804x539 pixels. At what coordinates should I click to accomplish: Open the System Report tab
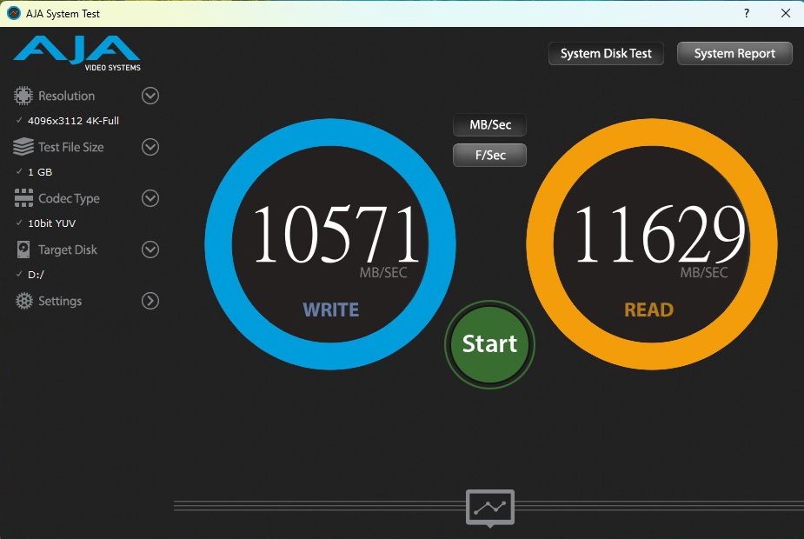(x=734, y=54)
